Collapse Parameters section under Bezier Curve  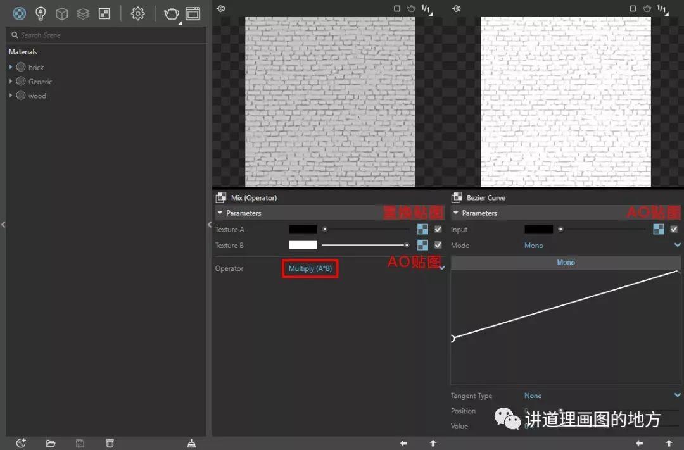pyautogui.click(x=456, y=213)
